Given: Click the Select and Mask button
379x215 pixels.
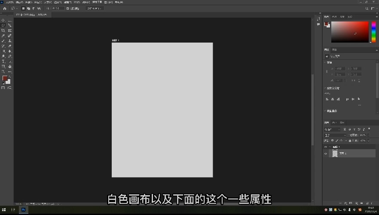Looking at the screenshot, I should pyautogui.click(x=94, y=9).
